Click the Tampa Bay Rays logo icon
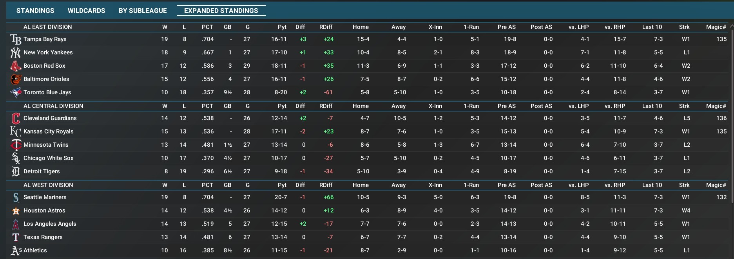 [16, 39]
